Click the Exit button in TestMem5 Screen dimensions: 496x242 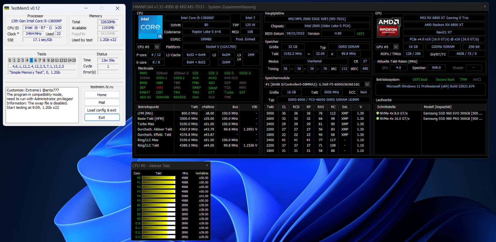point(102,117)
